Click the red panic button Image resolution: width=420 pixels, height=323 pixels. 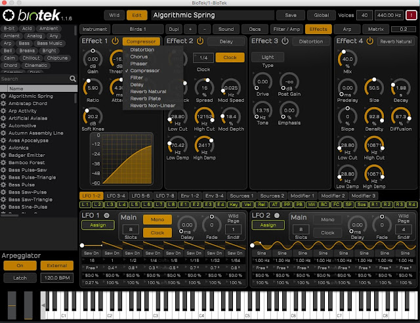(x=411, y=15)
